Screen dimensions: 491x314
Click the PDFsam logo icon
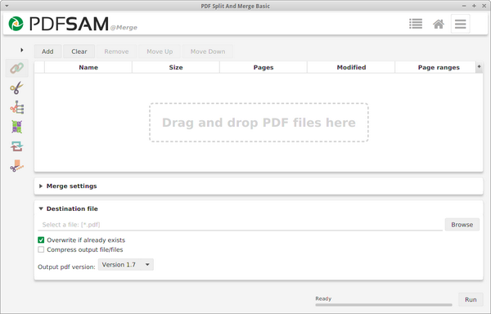coord(16,24)
